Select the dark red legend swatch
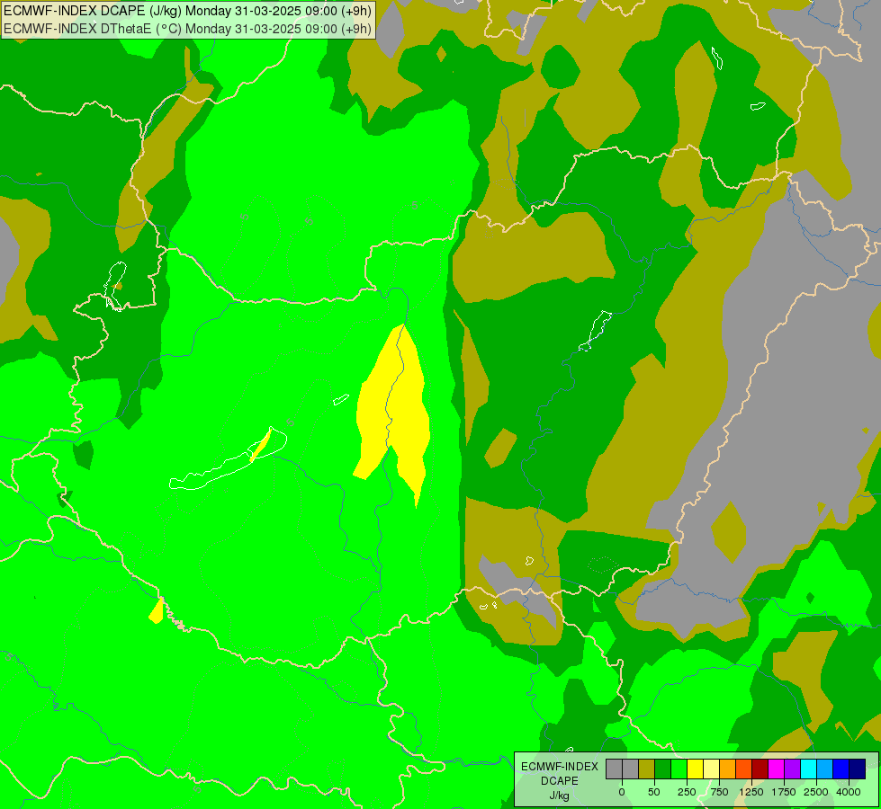The width and height of the screenshot is (881, 809). 760,769
